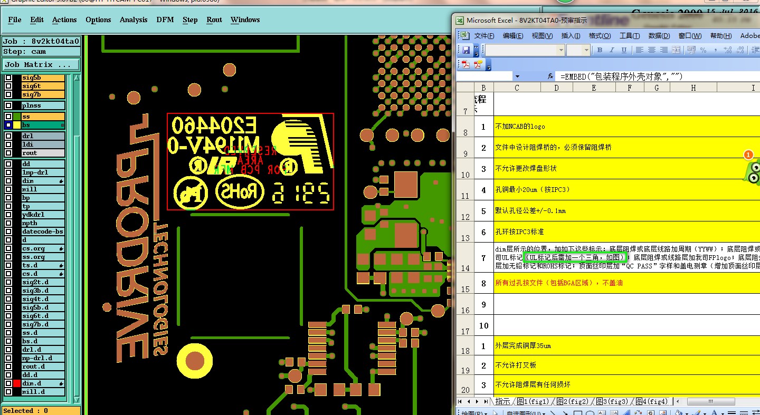760x415 pixels.
Task: Click the green monster notification icon
Action: pos(753,172)
